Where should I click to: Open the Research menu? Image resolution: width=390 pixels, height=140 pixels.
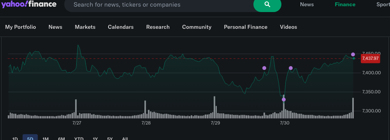tap(158, 27)
